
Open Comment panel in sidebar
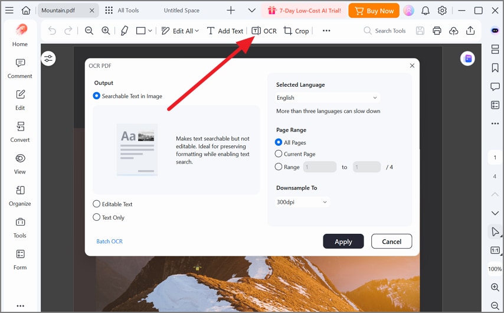tap(20, 69)
